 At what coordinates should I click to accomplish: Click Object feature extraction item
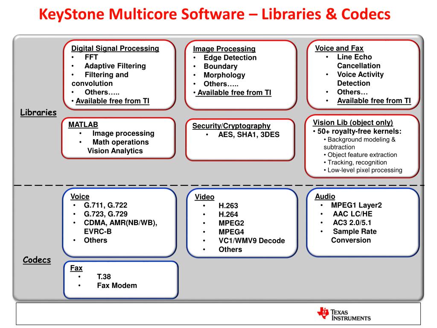pos(362,155)
